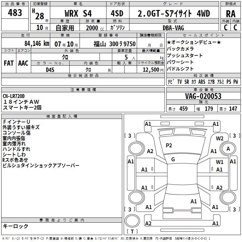The height and width of the screenshot is (242, 242).
Task: Click sales point バックカメラ
Action: pos(180,49)
